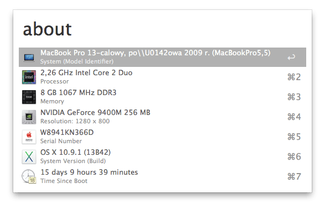Screen dimensions: 325x209
Task: Click the ⌘6 shortcut hint
Action: tap(294, 157)
